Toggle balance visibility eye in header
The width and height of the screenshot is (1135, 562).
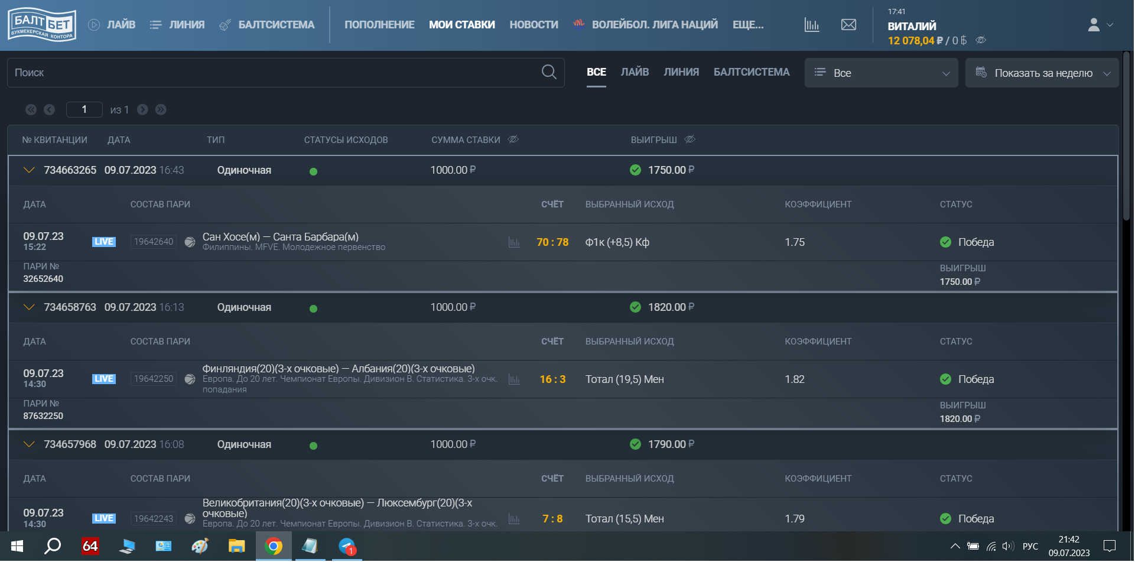[x=981, y=40]
